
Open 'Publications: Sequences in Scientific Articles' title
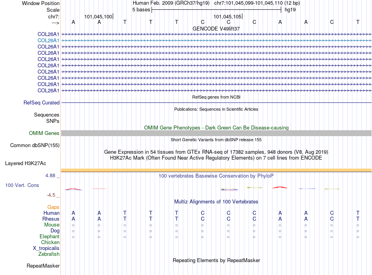click(x=216, y=109)
